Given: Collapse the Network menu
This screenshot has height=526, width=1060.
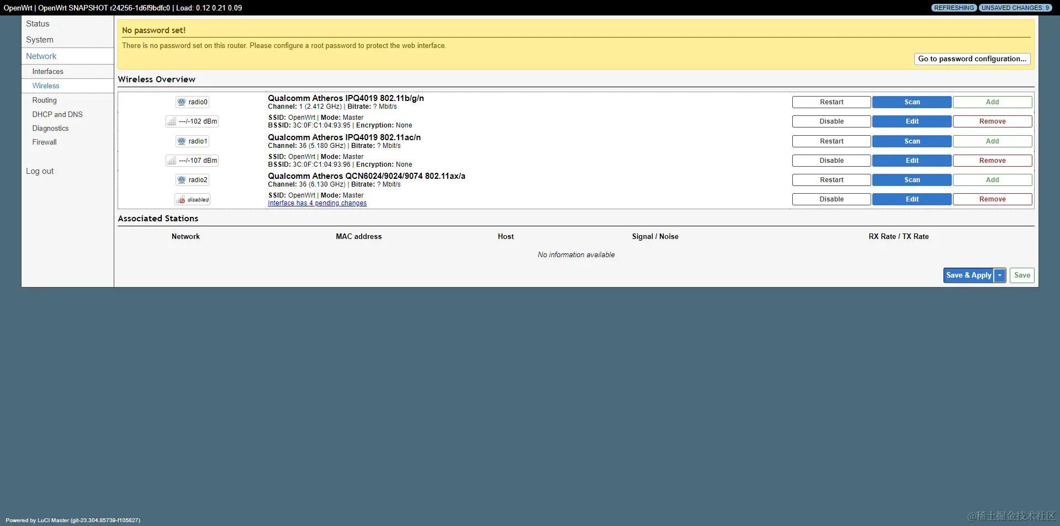Looking at the screenshot, I should (x=41, y=56).
